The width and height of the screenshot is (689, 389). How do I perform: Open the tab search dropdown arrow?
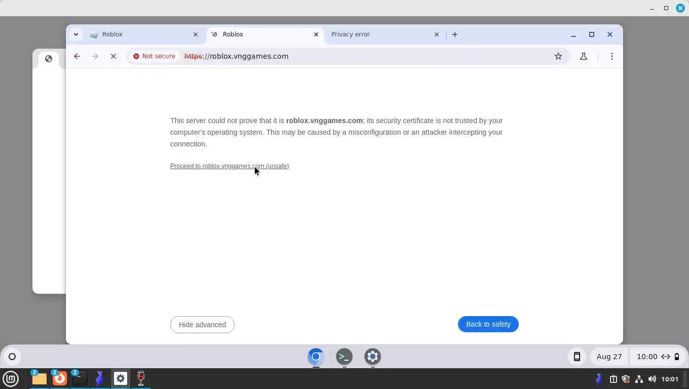coord(76,34)
